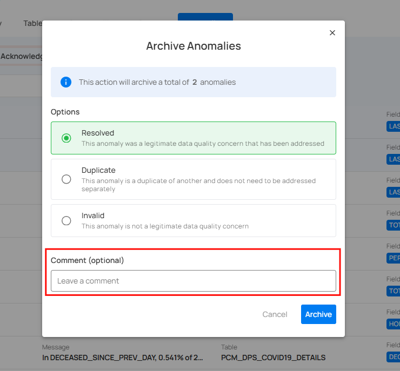Select the Duplicate radio button

tap(66, 179)
